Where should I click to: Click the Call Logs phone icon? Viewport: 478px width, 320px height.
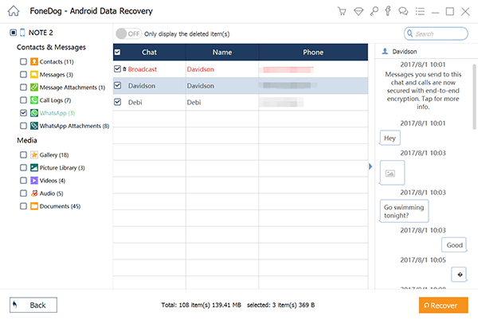(x=34, y=100)
